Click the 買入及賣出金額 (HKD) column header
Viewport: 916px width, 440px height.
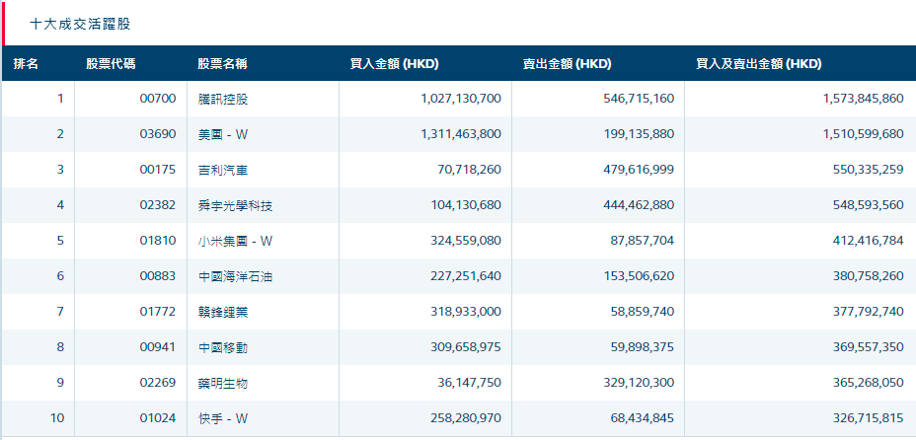[758, 64]
